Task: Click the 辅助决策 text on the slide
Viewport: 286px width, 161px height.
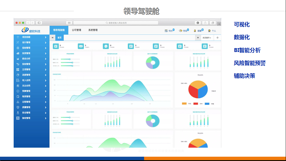Action: click(x=244, y=76)
